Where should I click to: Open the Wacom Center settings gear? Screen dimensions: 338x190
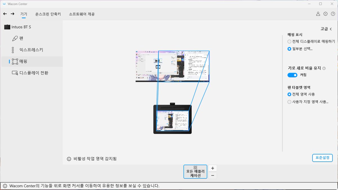(326, 14)
